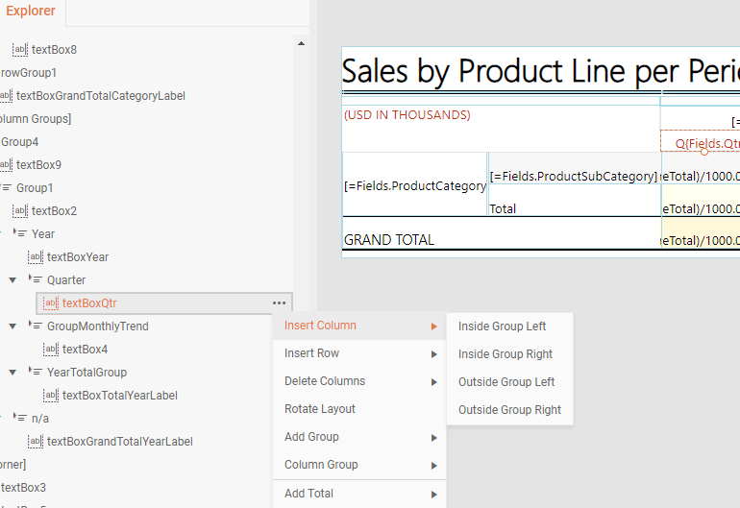Click the textBox8 item icon

coord(19,50)
